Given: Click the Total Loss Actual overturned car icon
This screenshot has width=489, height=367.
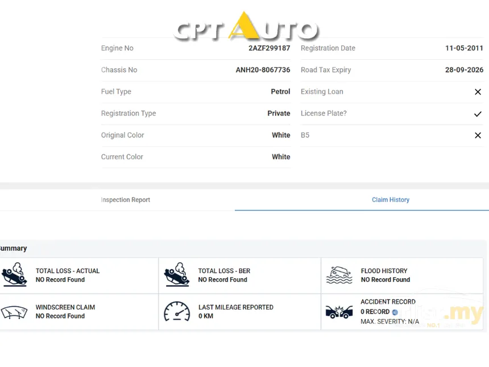Looking at the screenshot, I should coord(14,275).
